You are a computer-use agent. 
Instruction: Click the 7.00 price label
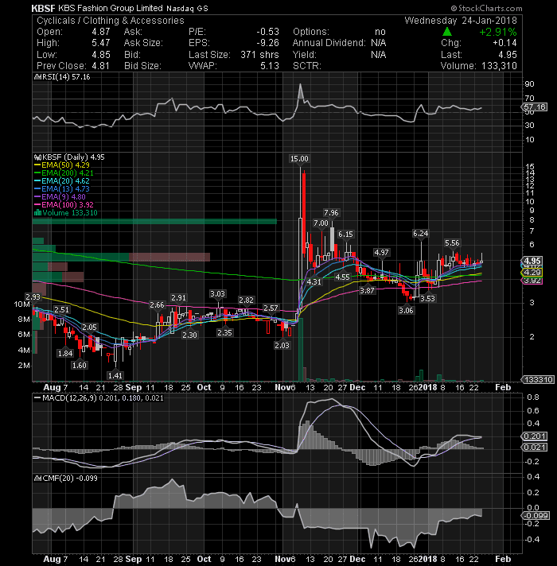click(x=321, y=223)
